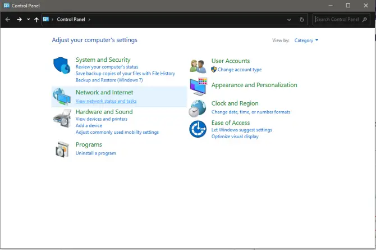
Task: Adjust commonly used mobility settings
Action: coord(117,133)
